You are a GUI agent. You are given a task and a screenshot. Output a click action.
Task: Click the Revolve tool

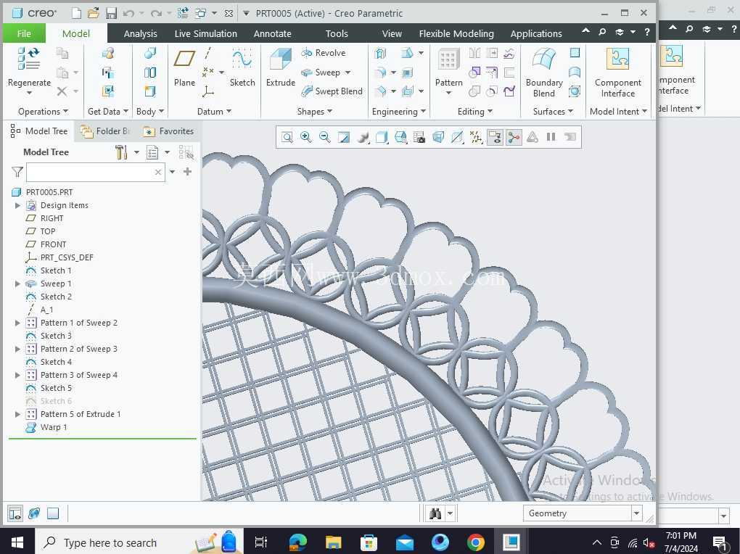coord(324,53)
